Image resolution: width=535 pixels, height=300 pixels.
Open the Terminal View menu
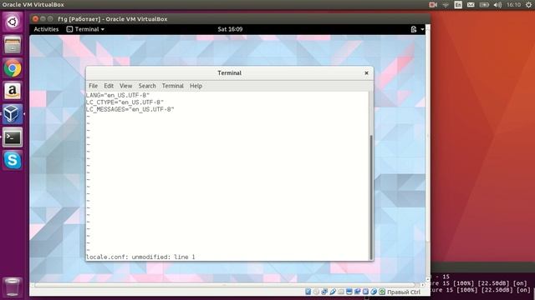pos(125,86)
